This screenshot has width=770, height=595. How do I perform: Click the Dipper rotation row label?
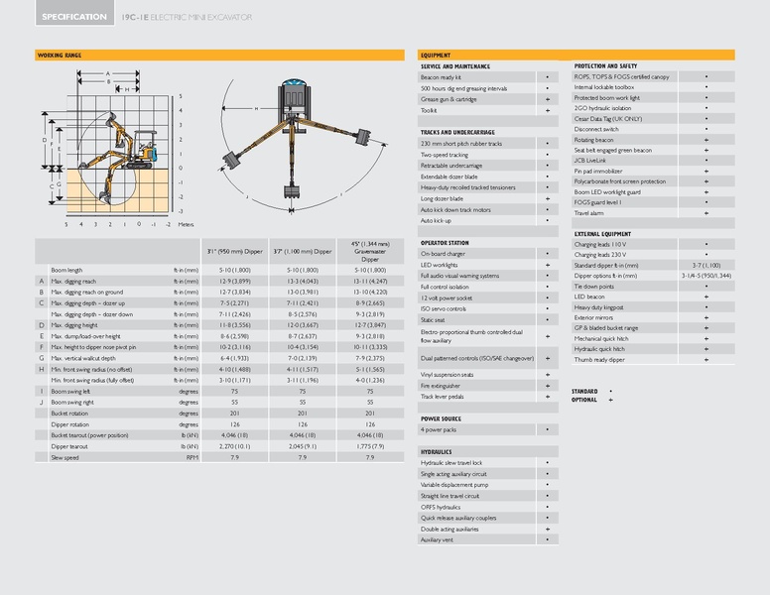coord(70,424)
